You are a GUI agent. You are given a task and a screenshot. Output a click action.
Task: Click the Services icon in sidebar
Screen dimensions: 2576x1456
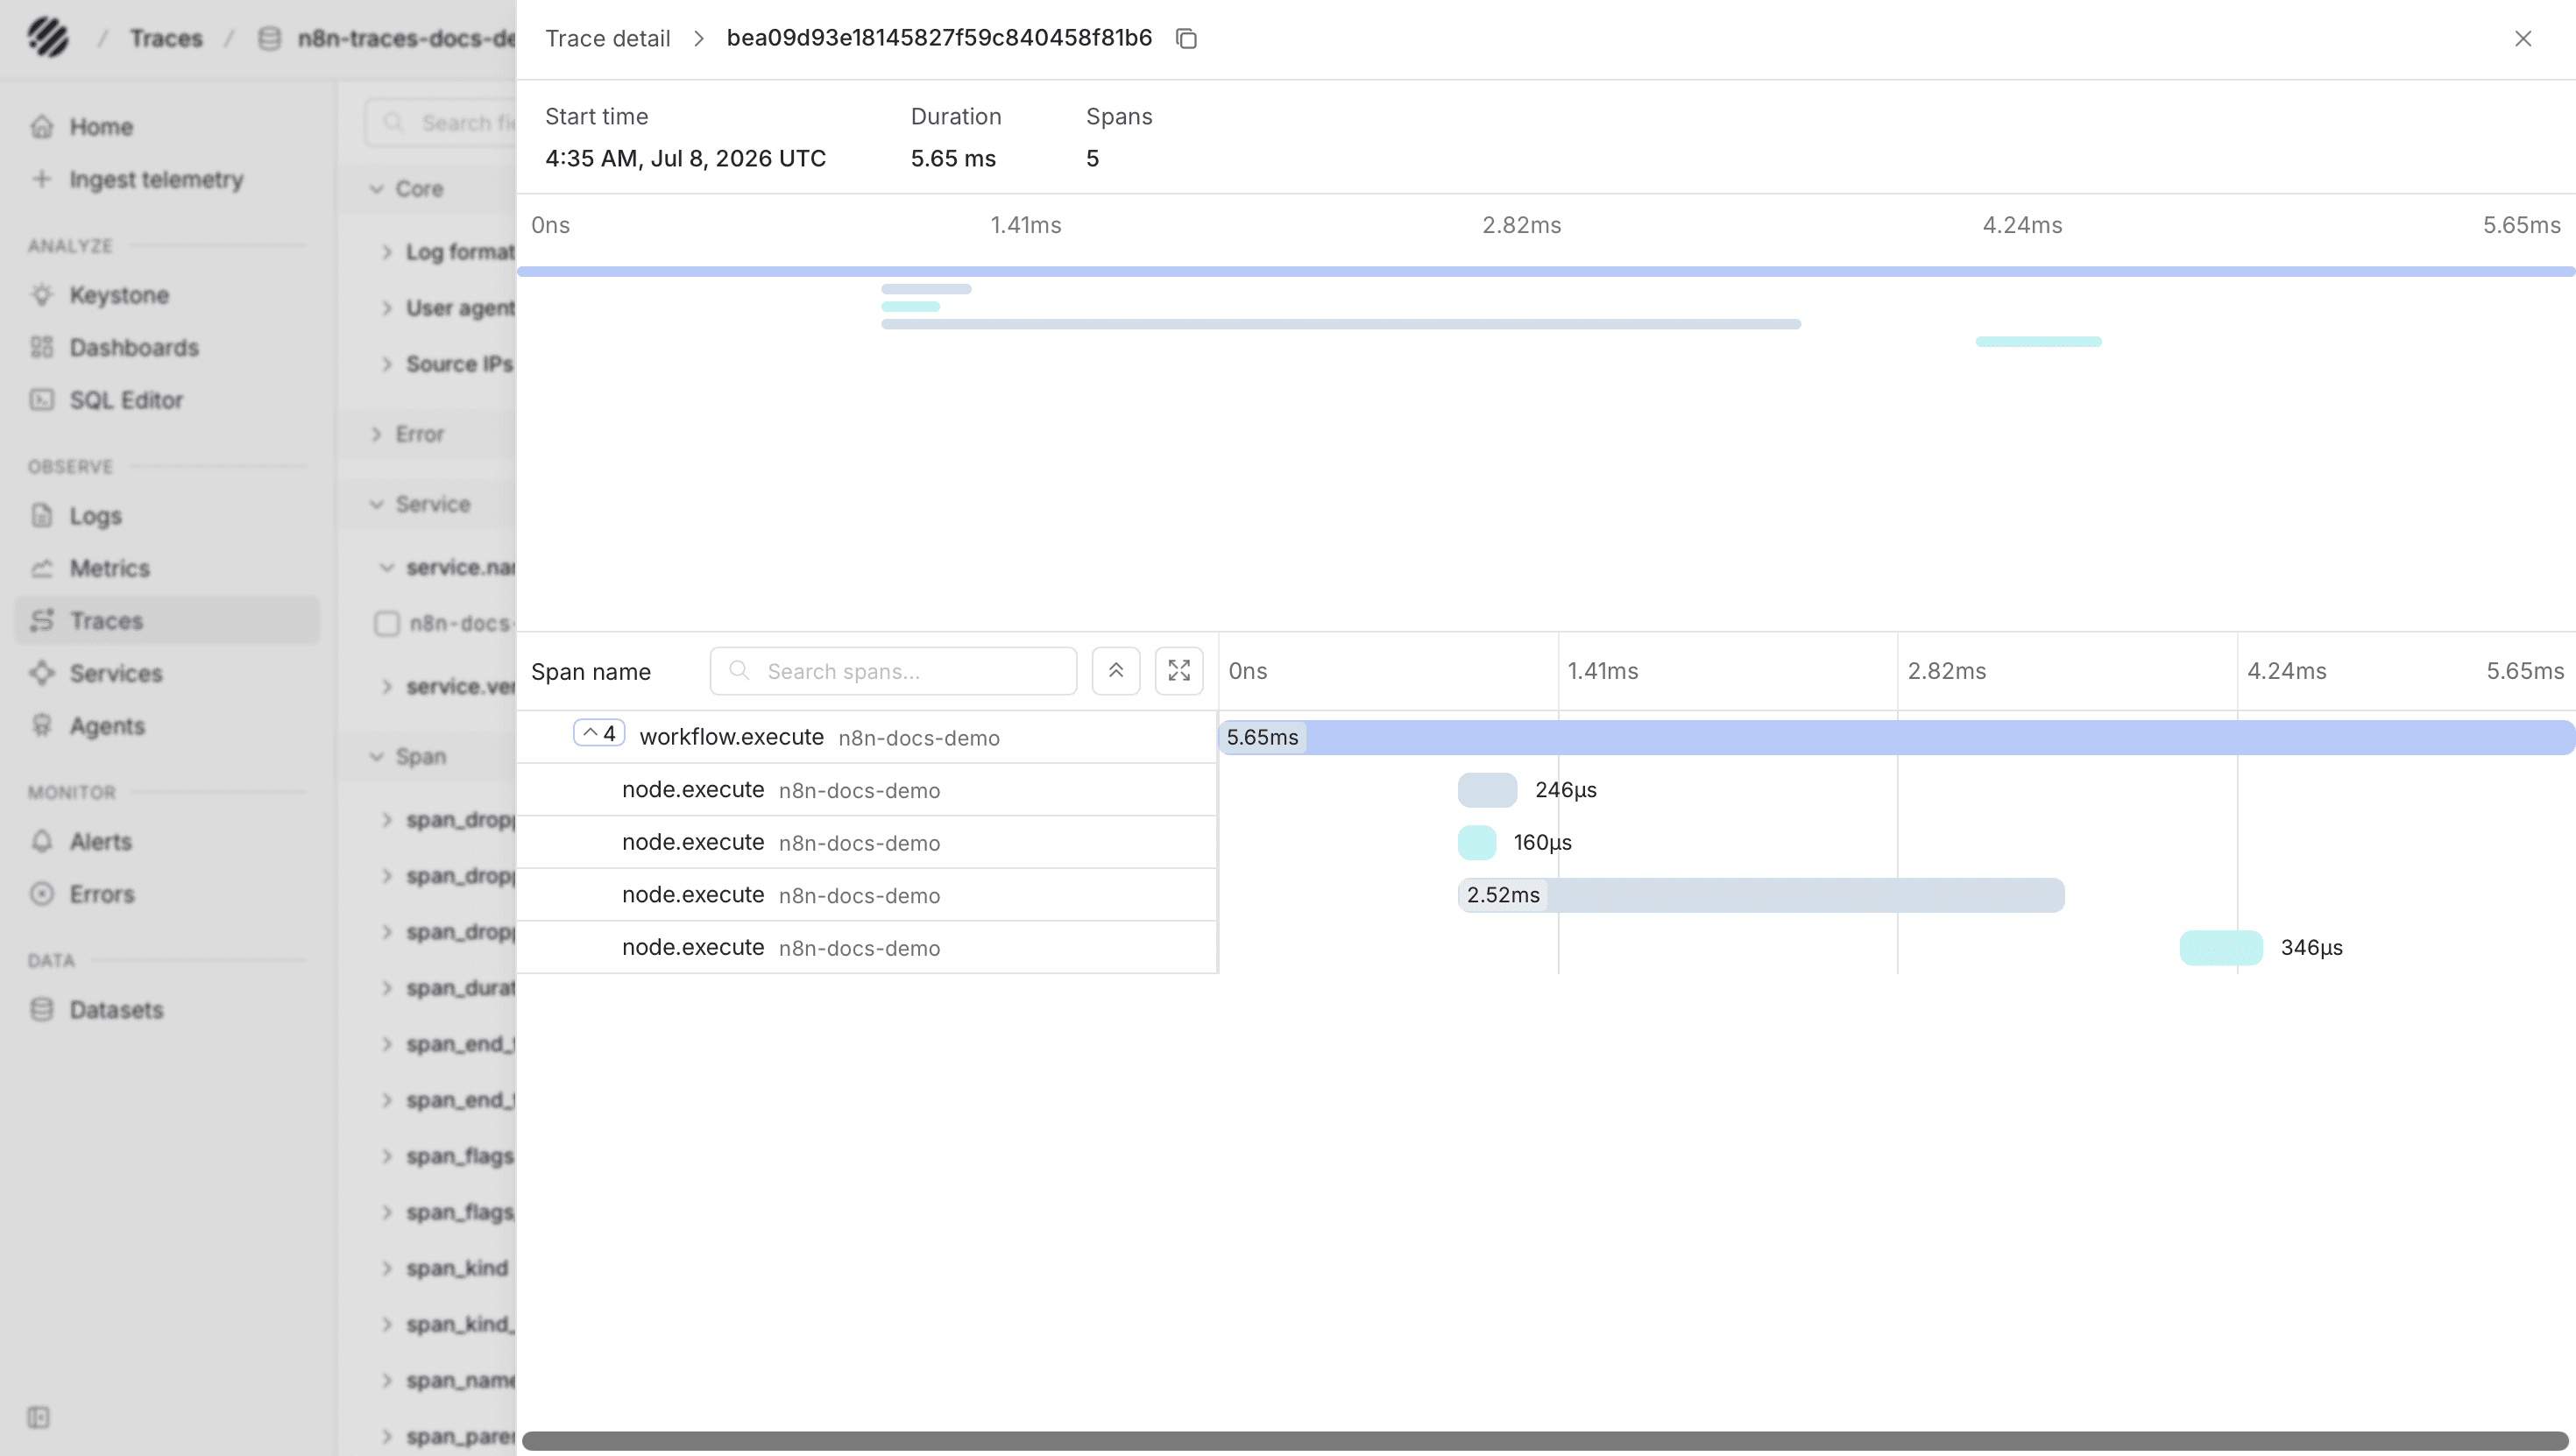(x=42, y=674)
